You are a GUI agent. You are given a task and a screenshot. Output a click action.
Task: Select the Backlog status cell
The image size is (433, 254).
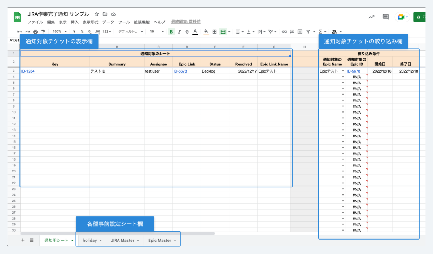coord(215,71)
